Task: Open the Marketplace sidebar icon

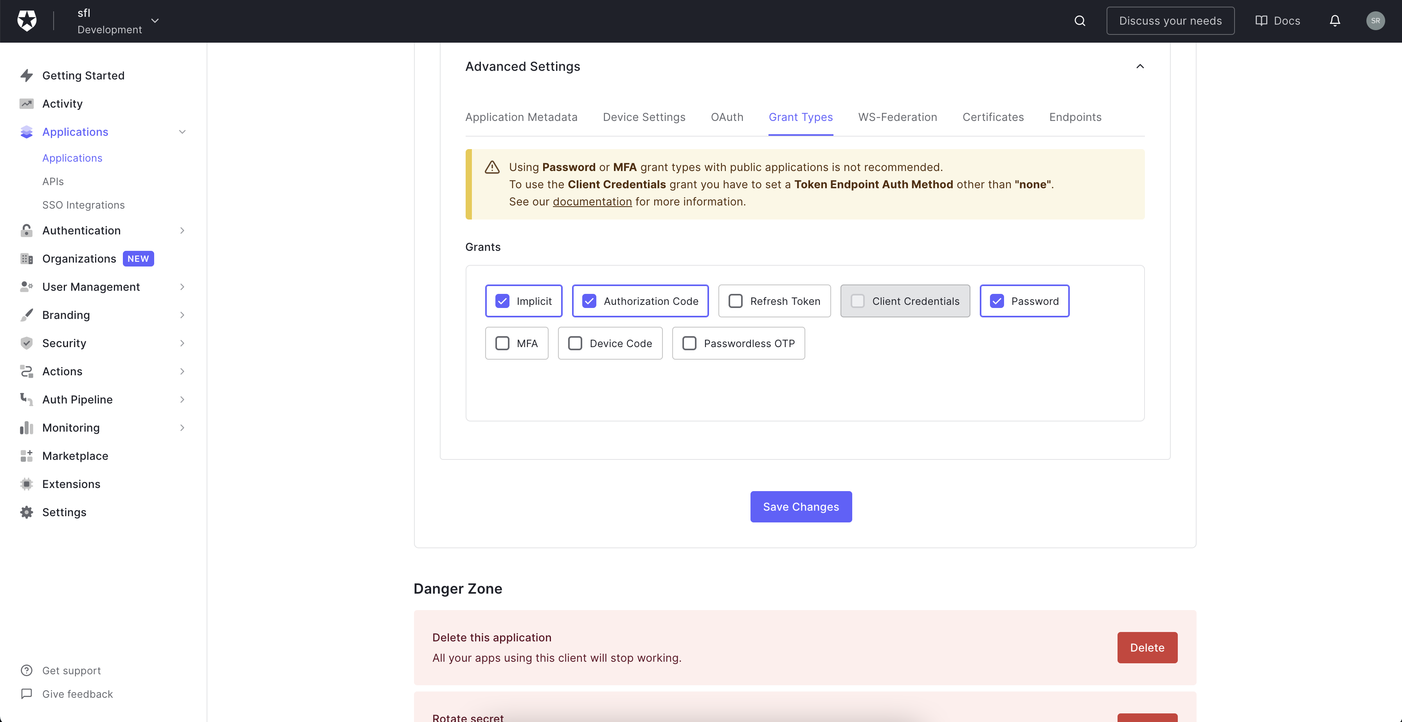Action: click(x=27, y=456)
